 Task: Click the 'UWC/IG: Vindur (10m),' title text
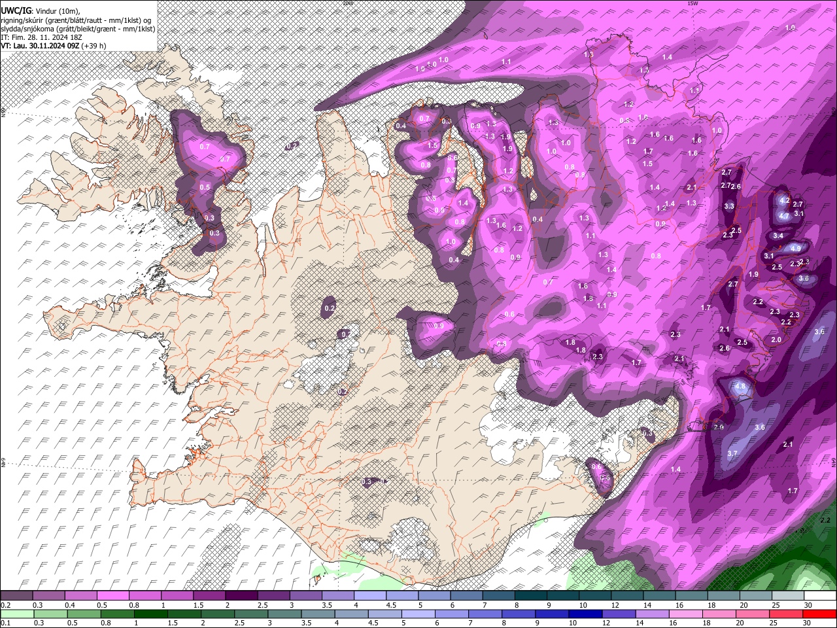pyautogui.click(x=41, y=10)
